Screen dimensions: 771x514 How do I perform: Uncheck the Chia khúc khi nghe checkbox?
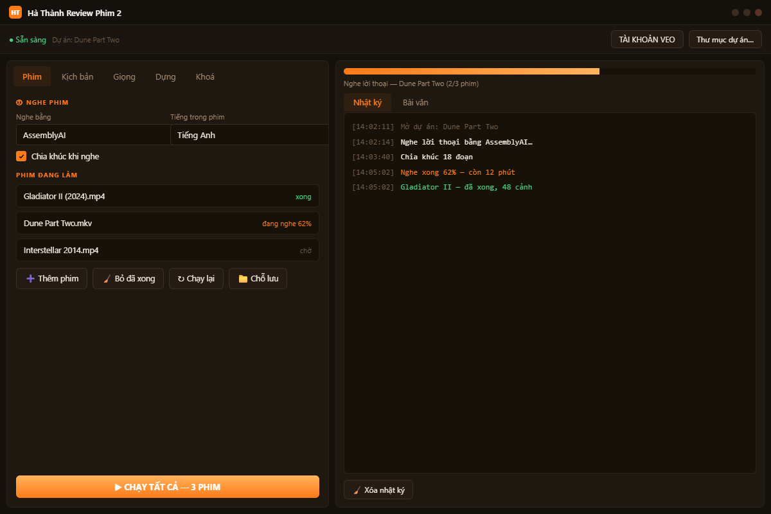tap(21, 156)
